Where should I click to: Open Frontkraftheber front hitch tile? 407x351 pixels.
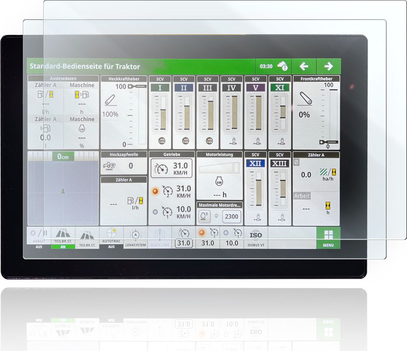point(316,112)
